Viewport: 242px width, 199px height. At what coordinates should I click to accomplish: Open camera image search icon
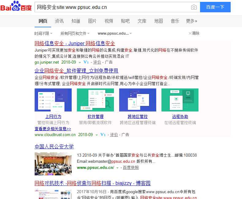(194, 7)
